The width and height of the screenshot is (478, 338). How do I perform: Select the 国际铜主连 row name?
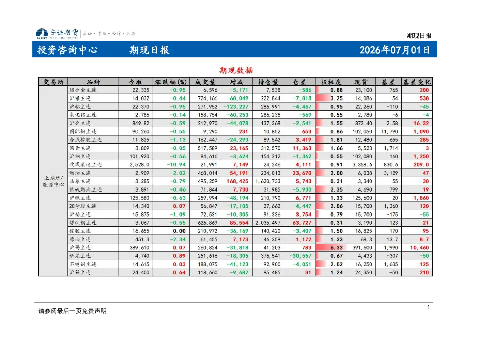click(x=83, y=131)
